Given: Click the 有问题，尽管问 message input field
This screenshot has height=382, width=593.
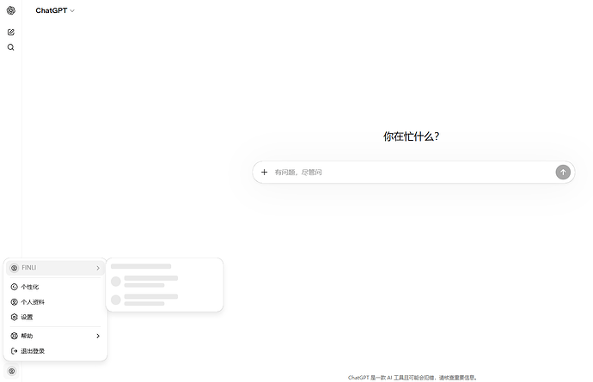Looking at the screenshot, I should [413, 173].
